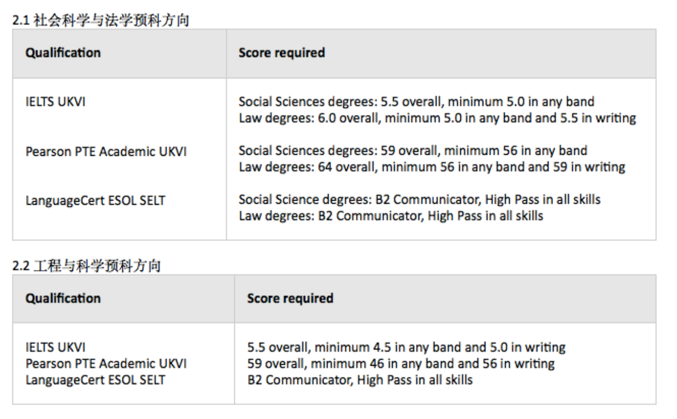This screenshot has height=419, width=677.
Task: Click the Social Sciences 5.5 overall IELTS line
Action: click(x=416, y=101)
